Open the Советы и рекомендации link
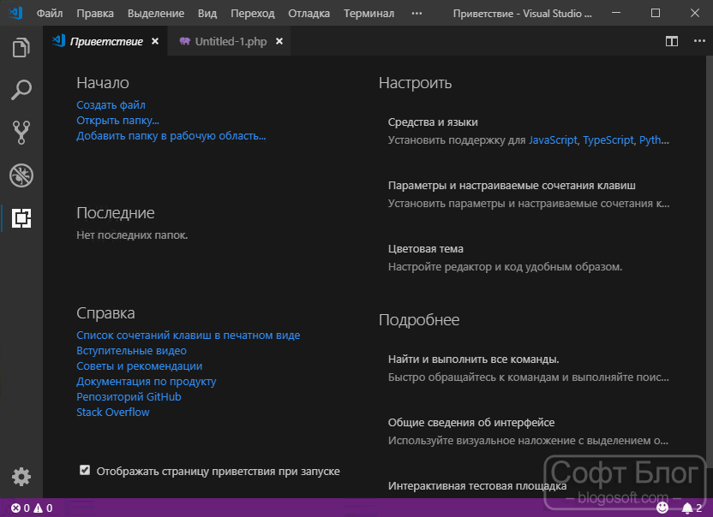This screenshot has width=713, height=517. (139, 366)
